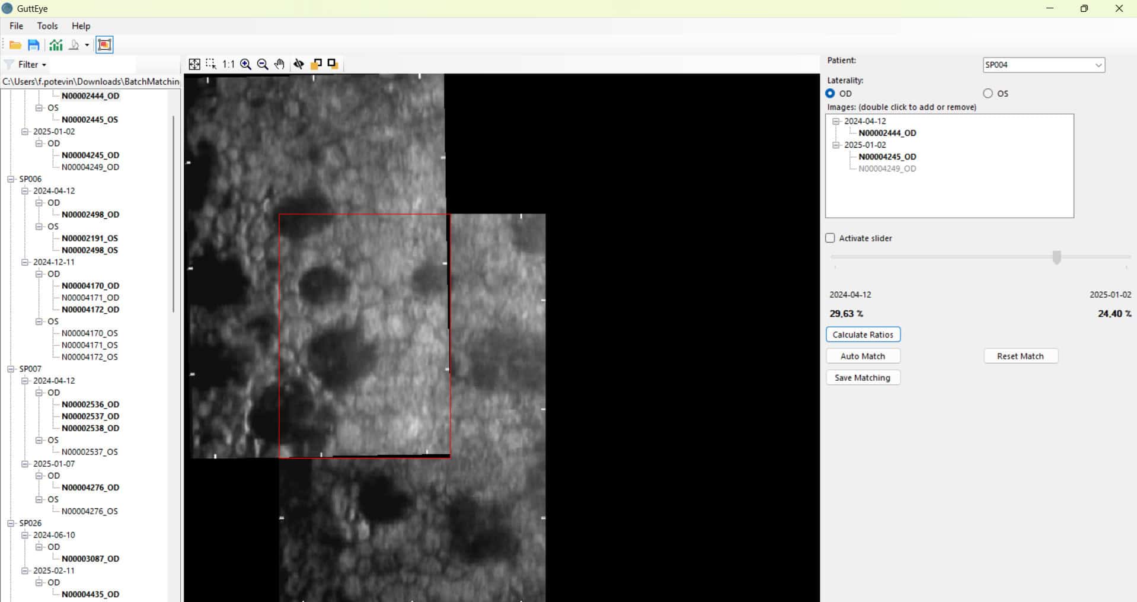Toggle the hide overlay eye icon
This screenshot has height=602, width=1137.
pyautogui.click(x=299, y=64)
